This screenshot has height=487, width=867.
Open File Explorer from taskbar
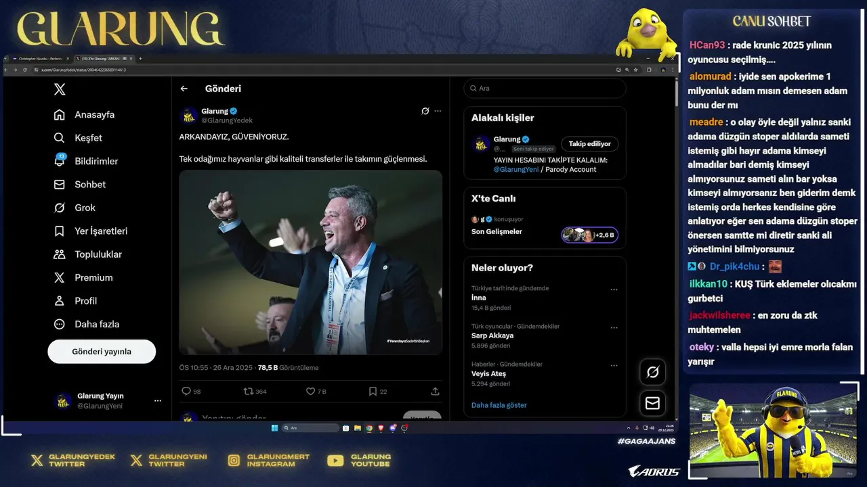click(358, 427)
